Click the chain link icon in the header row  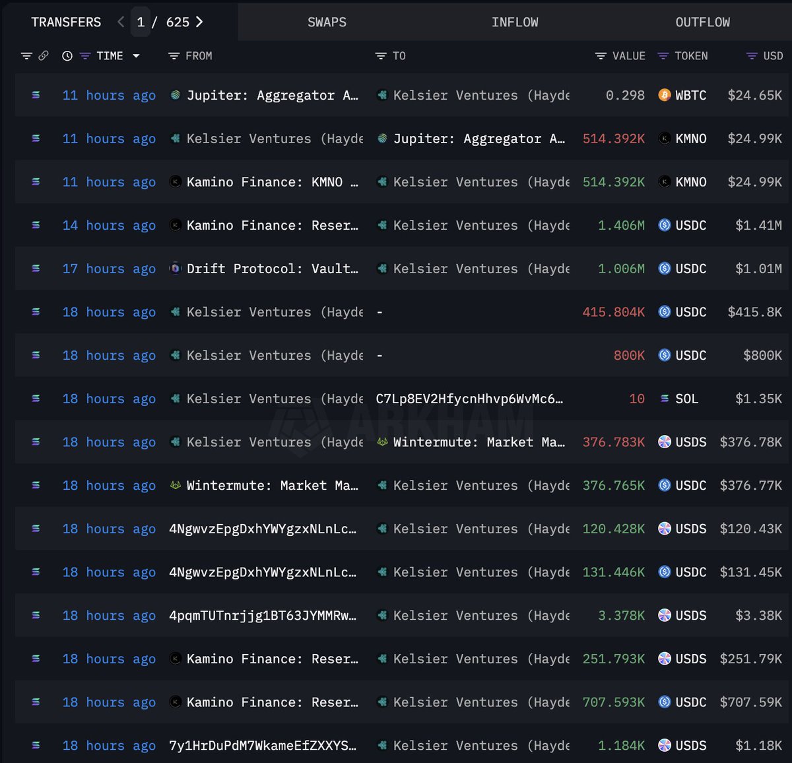coord(44,56)
